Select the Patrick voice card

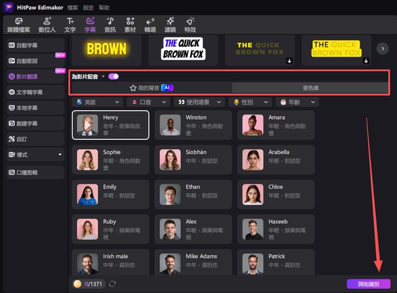pos(276,262)
